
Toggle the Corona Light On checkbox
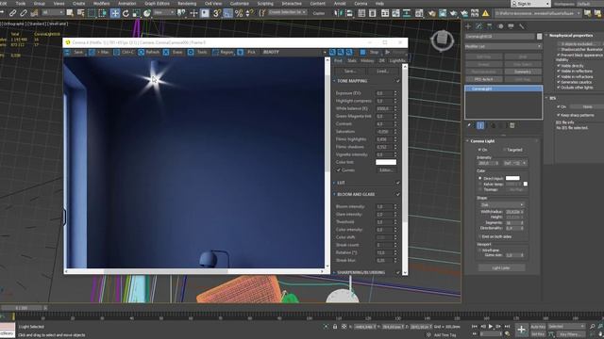point(479,150)
